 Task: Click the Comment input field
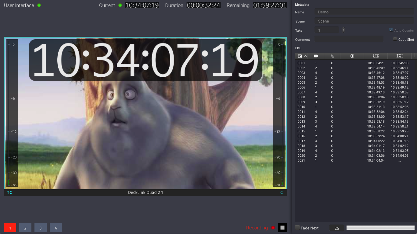tap(349, 39)
